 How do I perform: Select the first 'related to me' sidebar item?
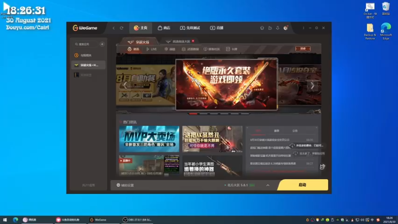89,55
